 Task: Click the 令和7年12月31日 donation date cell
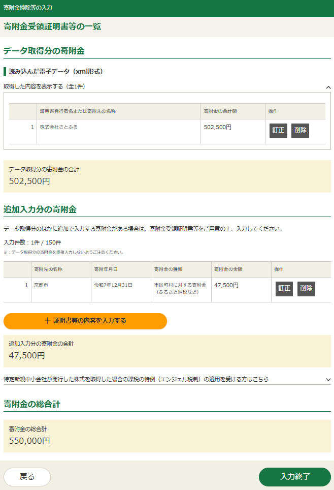coord(113,286)
